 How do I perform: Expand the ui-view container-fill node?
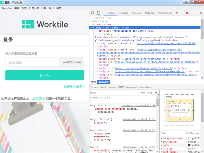tap(96, 37)
